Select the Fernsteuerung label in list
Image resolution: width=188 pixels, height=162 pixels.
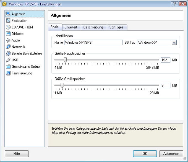[22, 73]
